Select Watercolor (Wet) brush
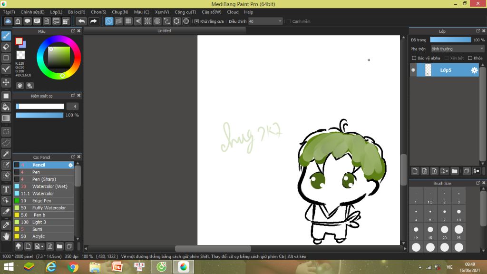The height and width of the screenshot is (274, 487). pyautogui.click(x=43, y=186)
